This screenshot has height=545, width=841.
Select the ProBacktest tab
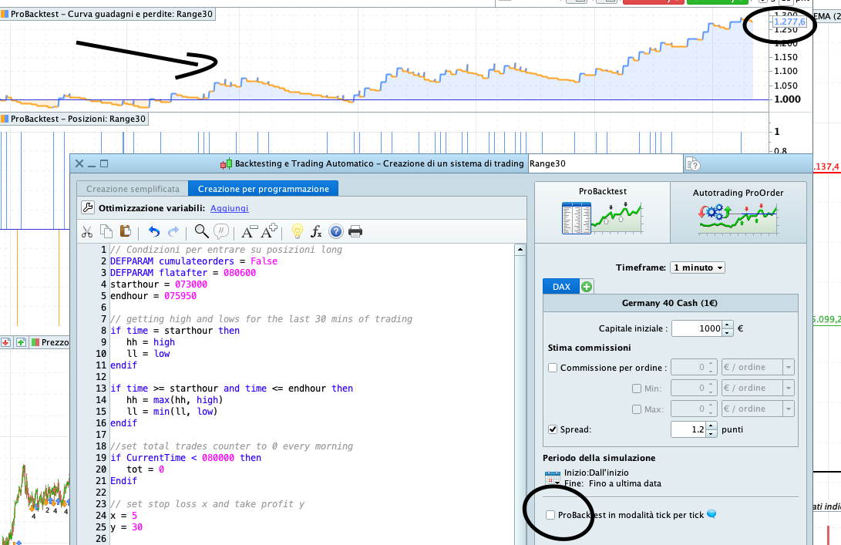pos(602,213)
